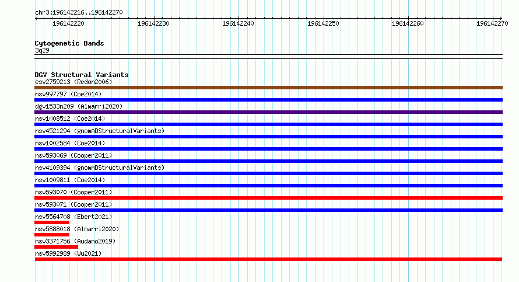Click the short red nsv5564708 bar
The height and width of the screenshot is (282, 519).
pos(52,222)
